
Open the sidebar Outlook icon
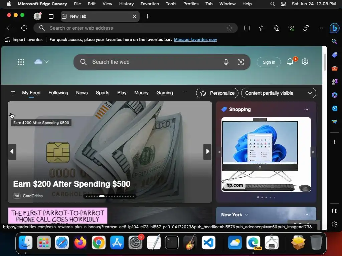point(334,108)
